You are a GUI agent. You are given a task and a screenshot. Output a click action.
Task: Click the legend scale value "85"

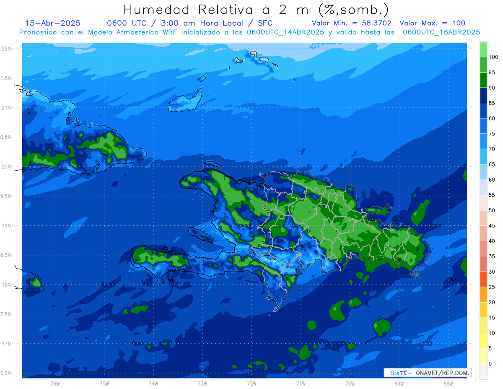point(492,103)
